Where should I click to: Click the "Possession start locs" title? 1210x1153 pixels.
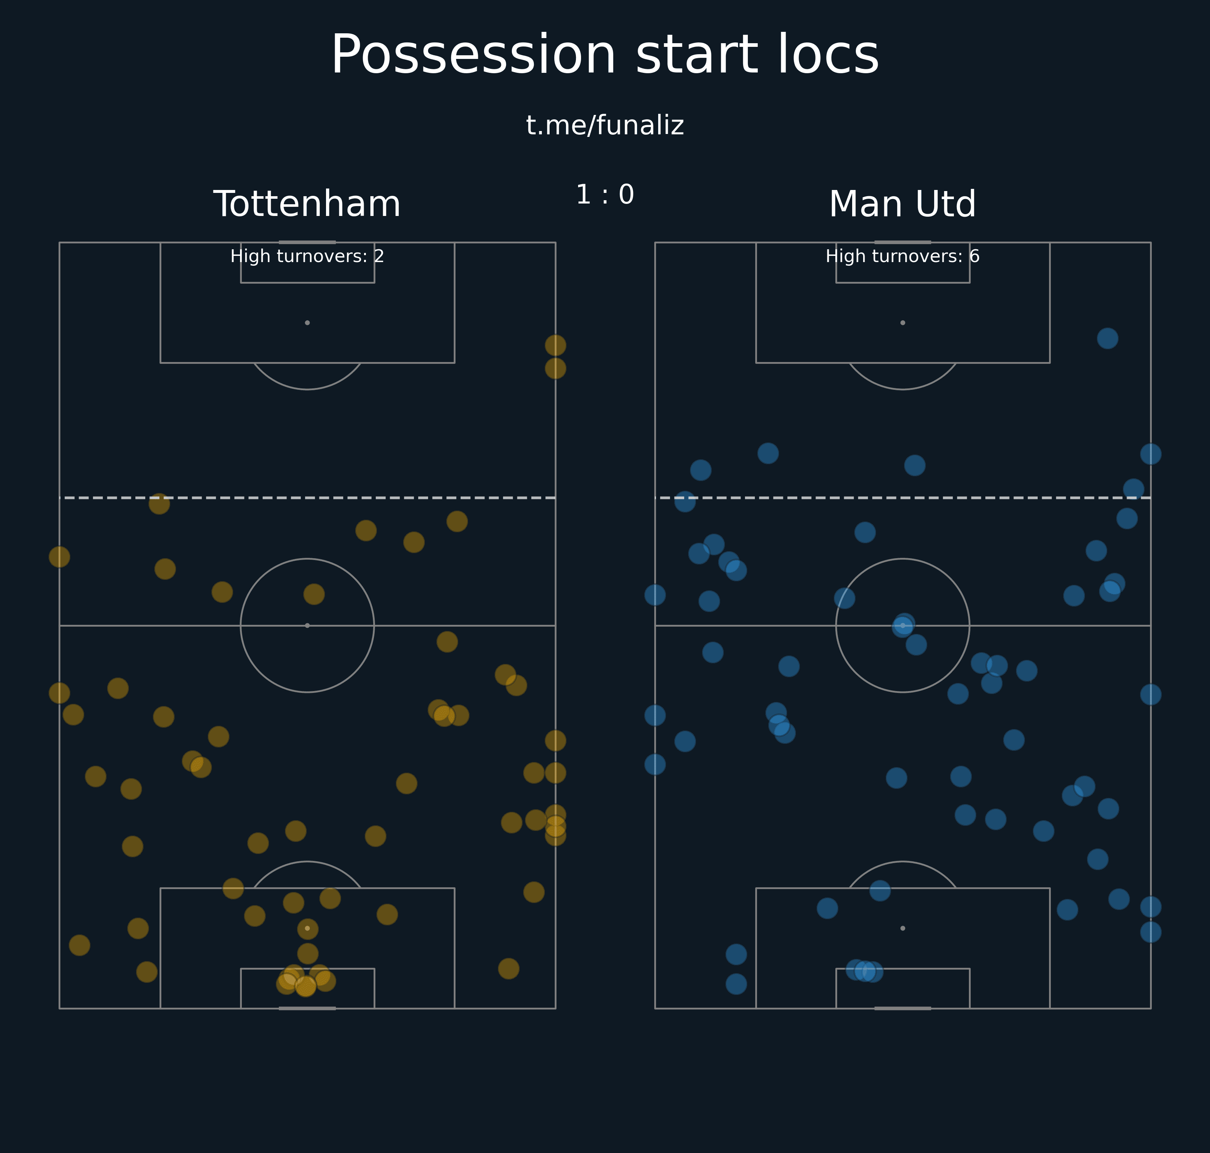[604, 56]
